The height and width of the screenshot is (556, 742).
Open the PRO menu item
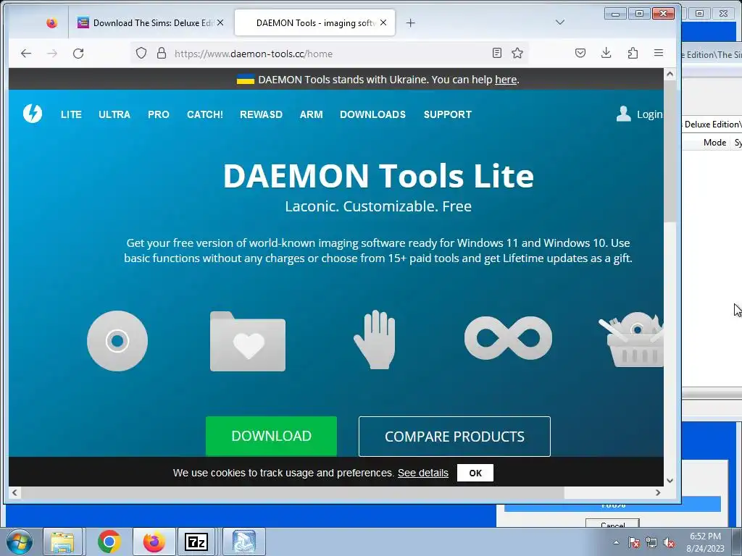[x=159, y=114]
